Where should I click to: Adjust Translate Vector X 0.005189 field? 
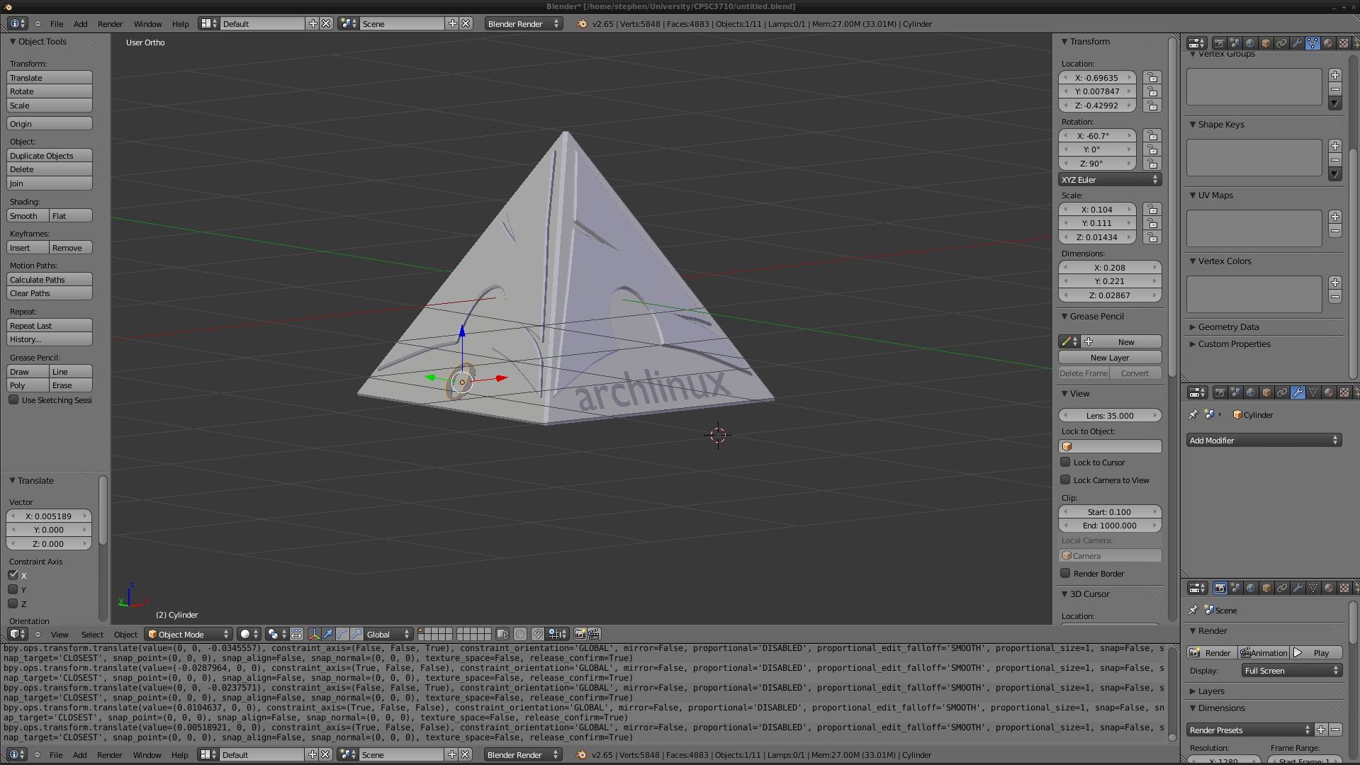coord(49,516)
